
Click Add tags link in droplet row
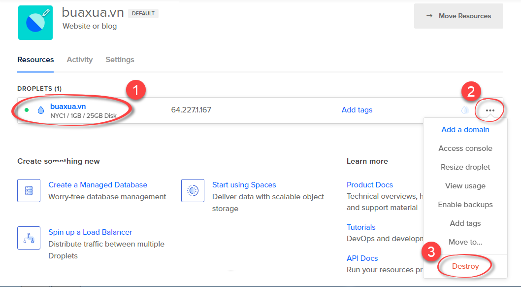click(x=357, y=110)
